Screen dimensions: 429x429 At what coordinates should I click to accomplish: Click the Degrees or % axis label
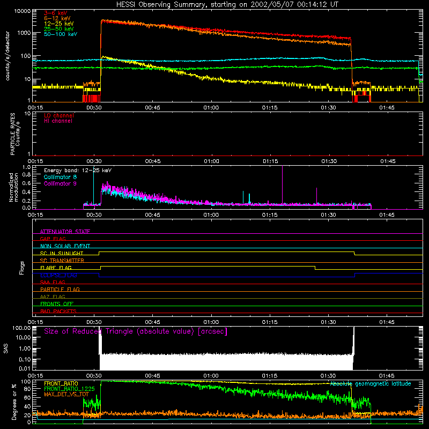14,402
